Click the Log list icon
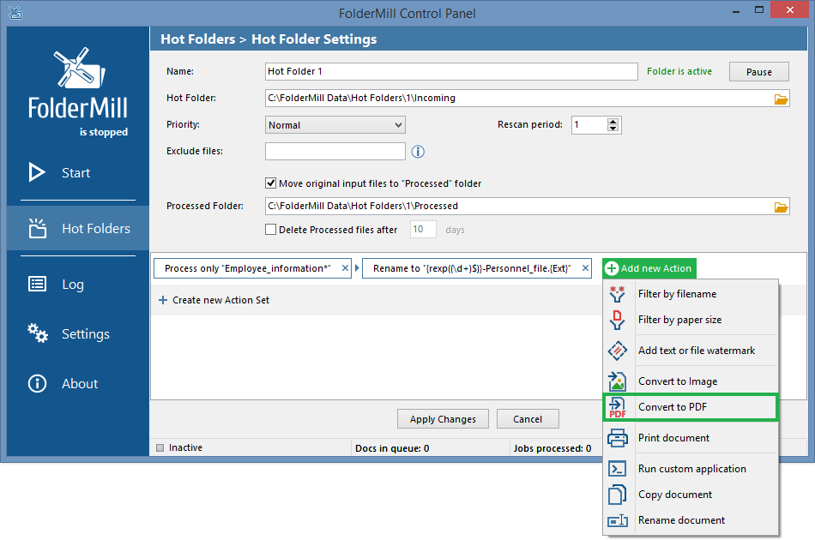The width and height of the screenshot is (815, 540). coord(38,284)
